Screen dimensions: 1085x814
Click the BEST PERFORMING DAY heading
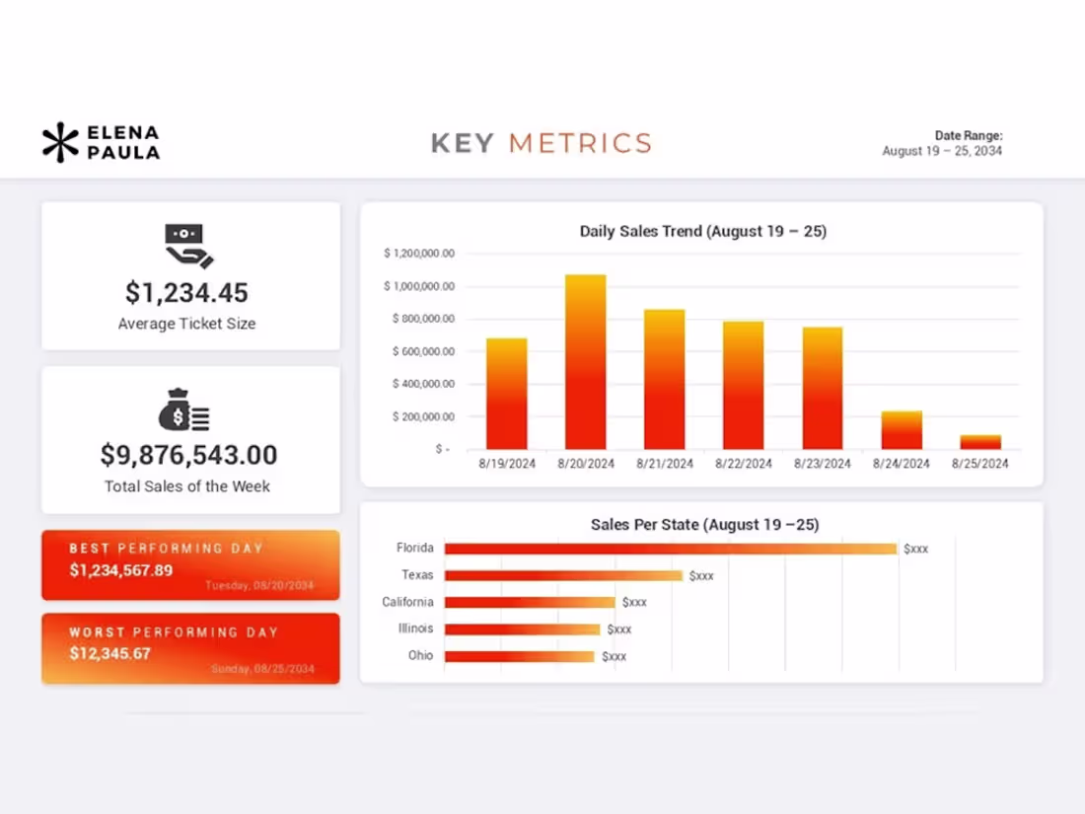pyautogui.click(x=166, y=549)
